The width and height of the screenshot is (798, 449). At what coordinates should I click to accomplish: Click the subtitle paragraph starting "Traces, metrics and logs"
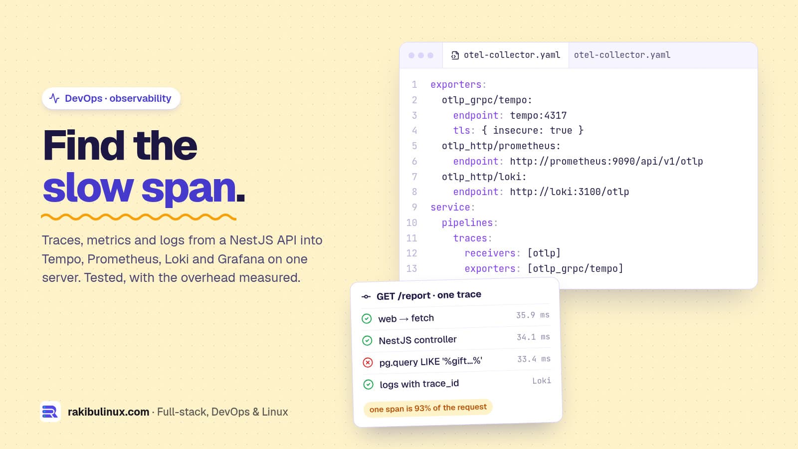[x=182, y=259]
